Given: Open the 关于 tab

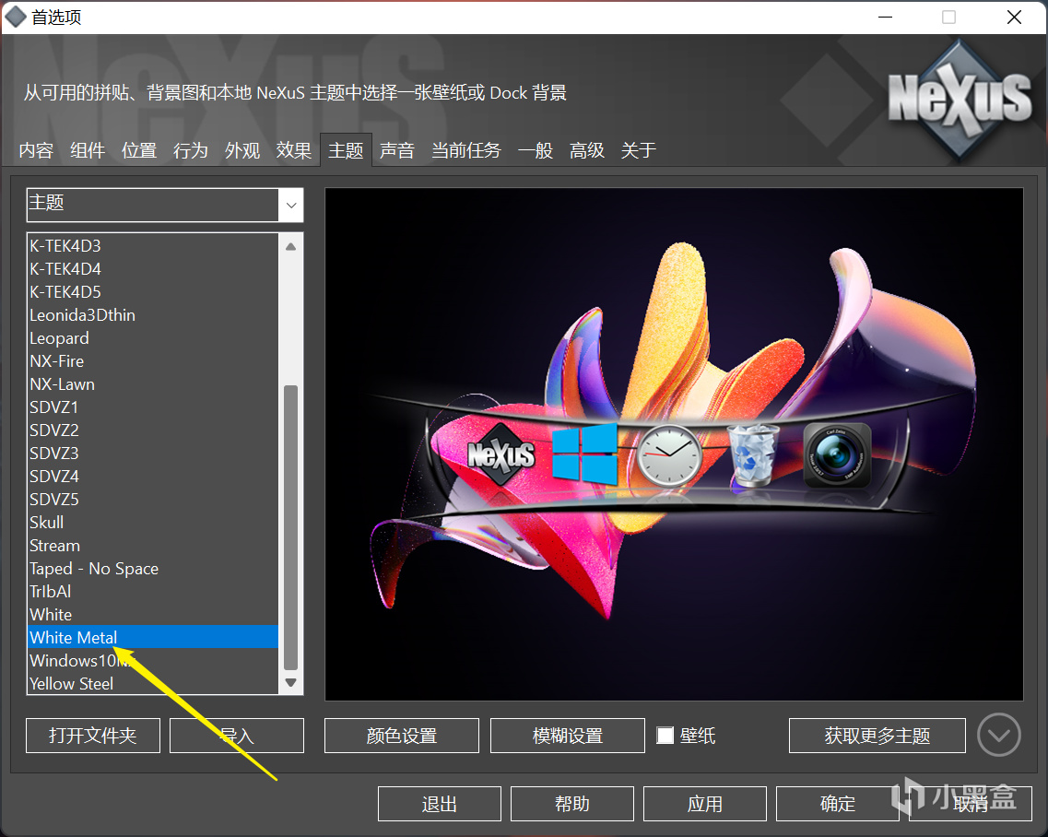Looking at the screenshot, I should point(638,150).
